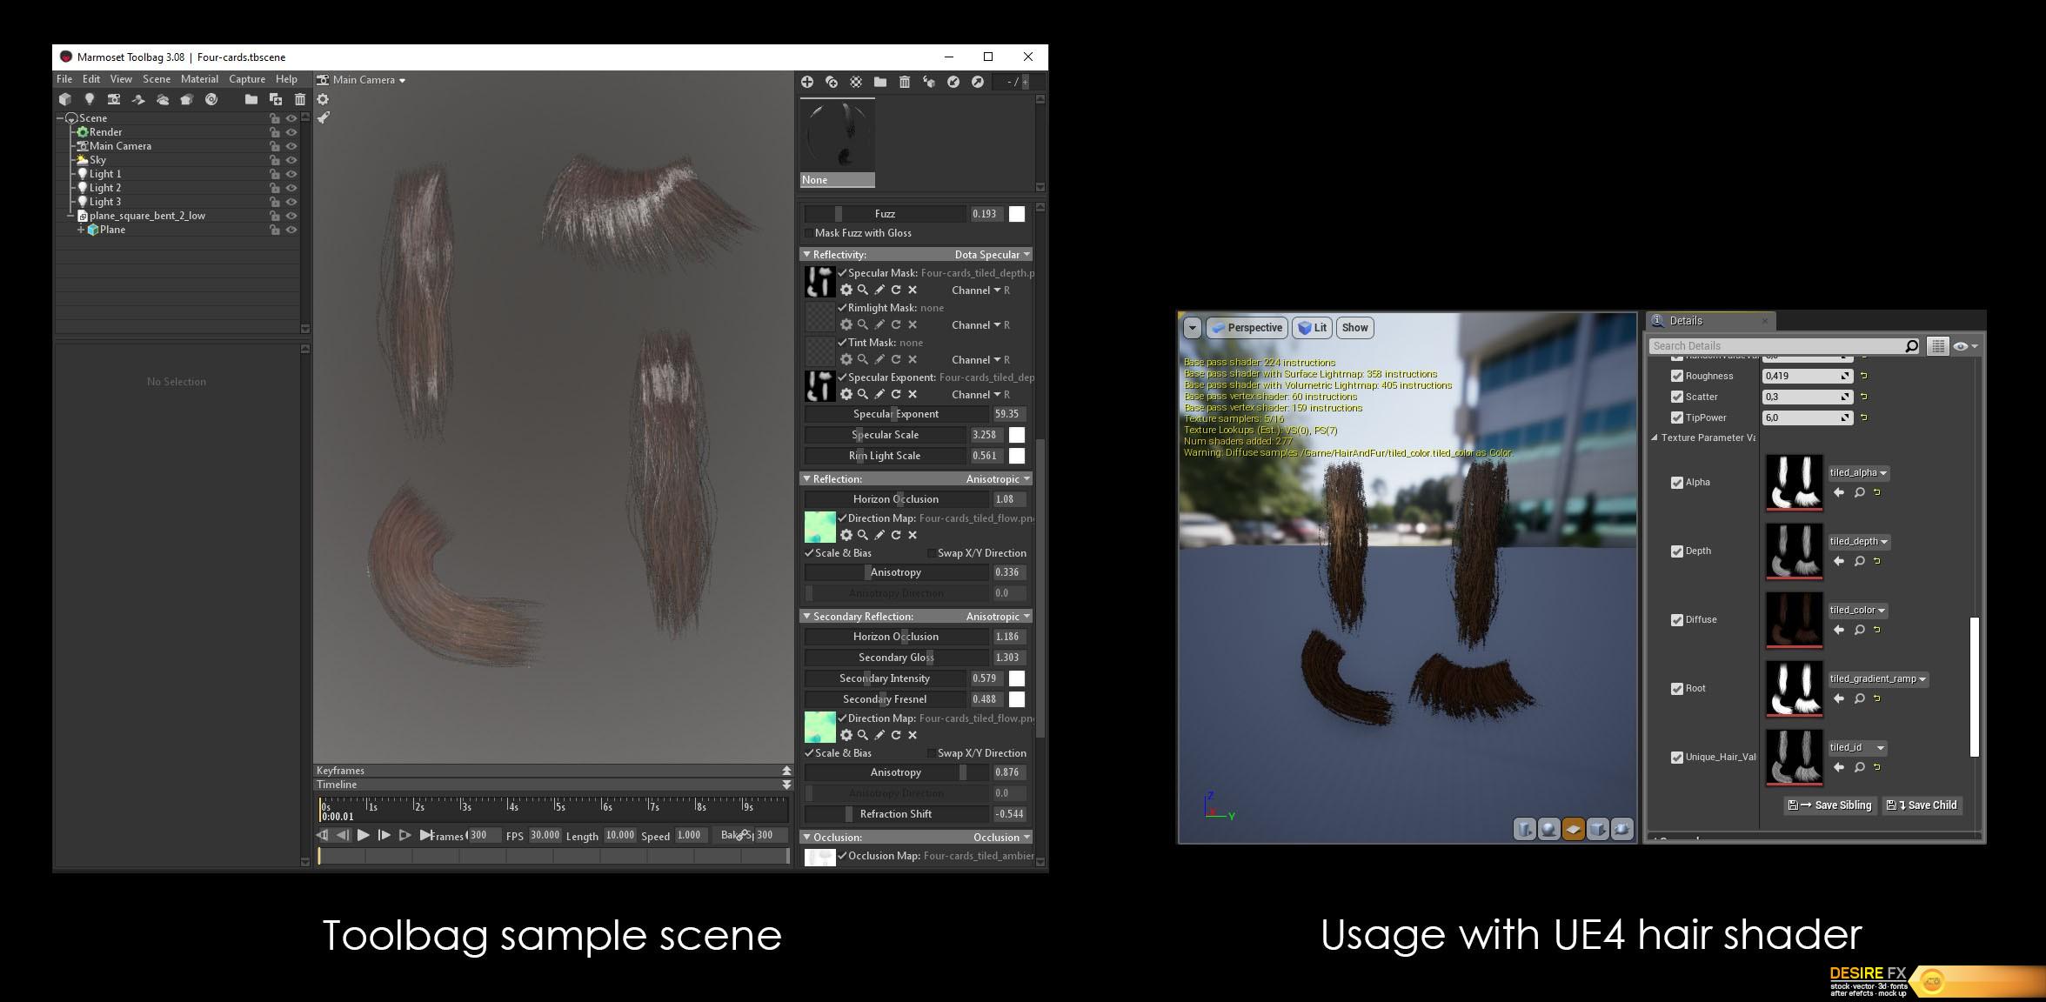Viewport: 2046px width, 1002px height.
Task: Open Dota Specular reflectivity model dropdown
Action: pyautogui.click(x=992, y=255)
